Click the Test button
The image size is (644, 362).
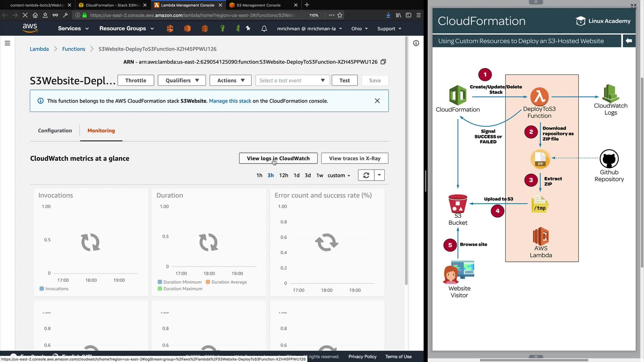344,80
